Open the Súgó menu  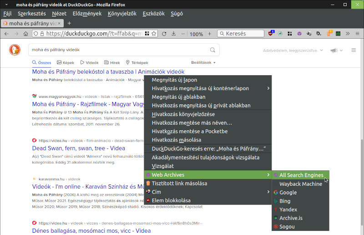click(177, 14)
